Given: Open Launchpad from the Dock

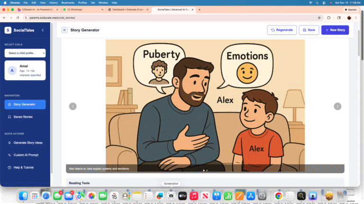Looking at the screenshot, I should click(35, 196).
